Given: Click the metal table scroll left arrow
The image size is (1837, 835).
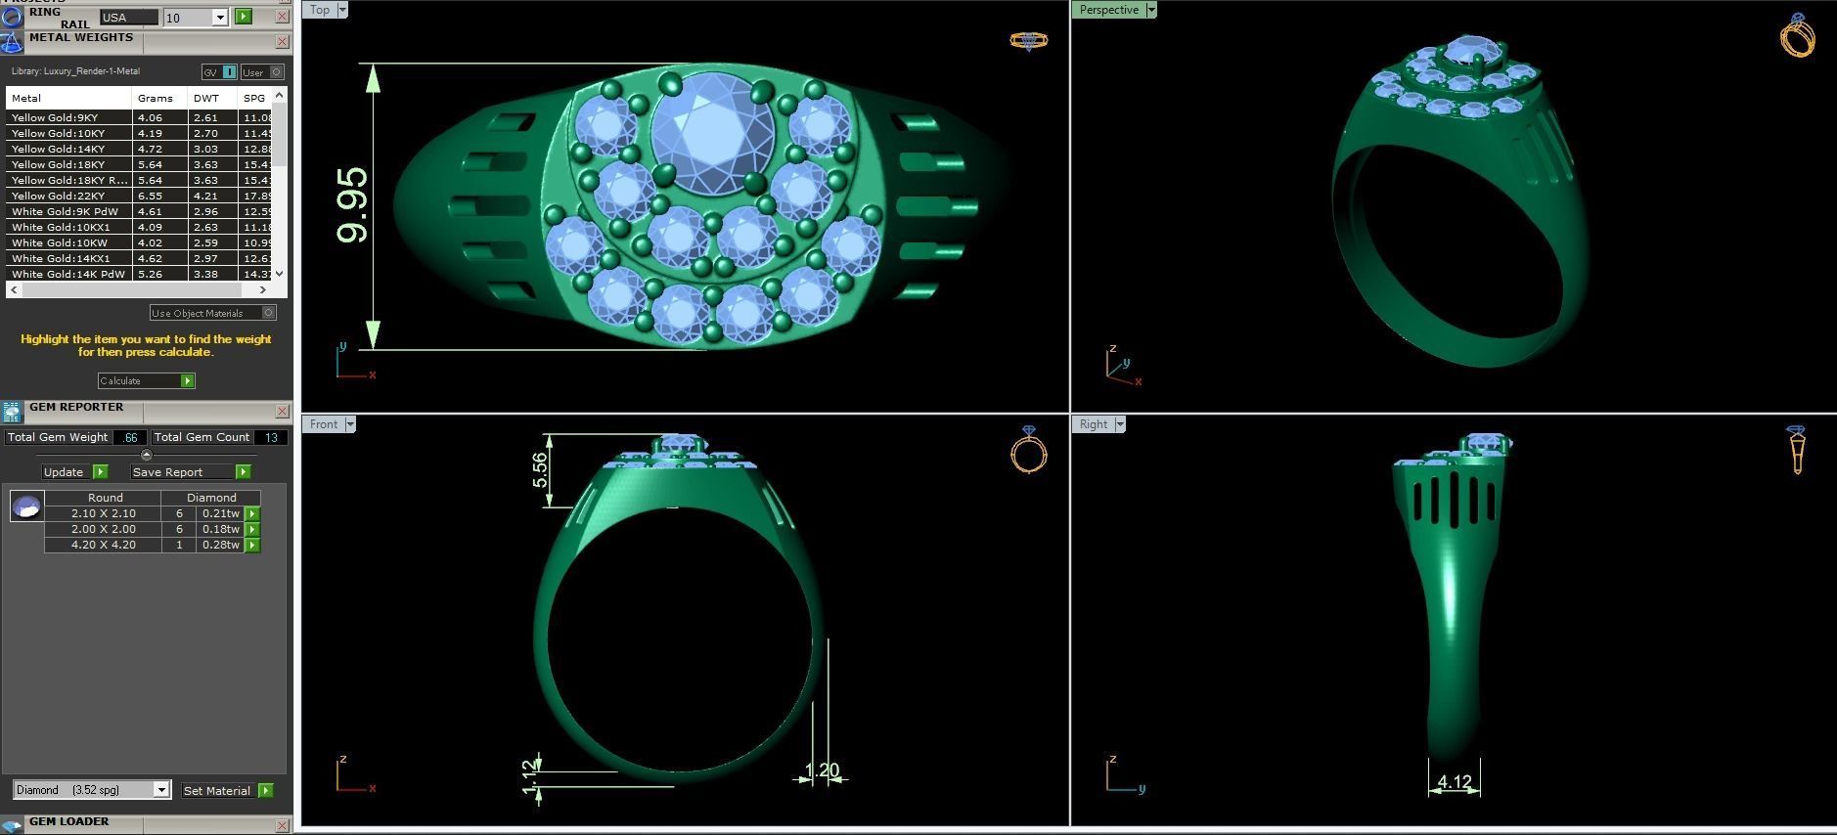Looking at the screenshot, I should point(14,289).
